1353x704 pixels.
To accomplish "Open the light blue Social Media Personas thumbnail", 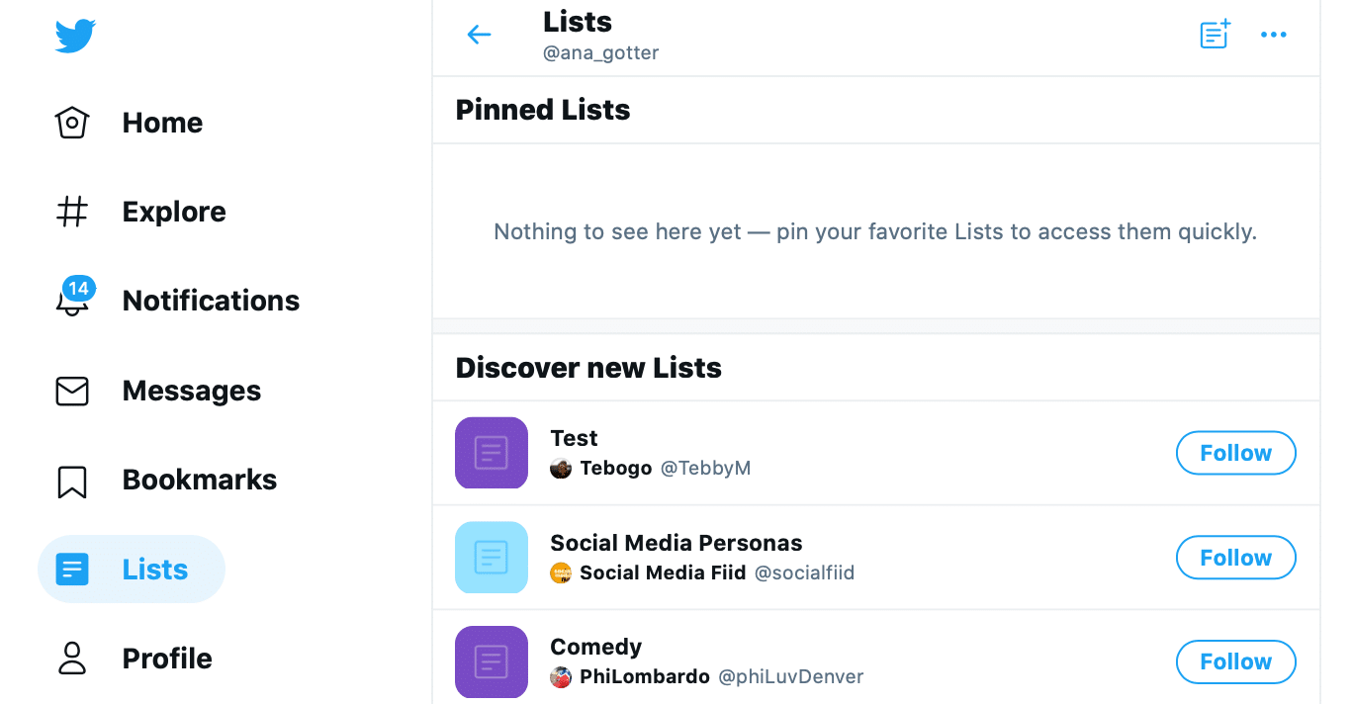I will tap(492, 558).
